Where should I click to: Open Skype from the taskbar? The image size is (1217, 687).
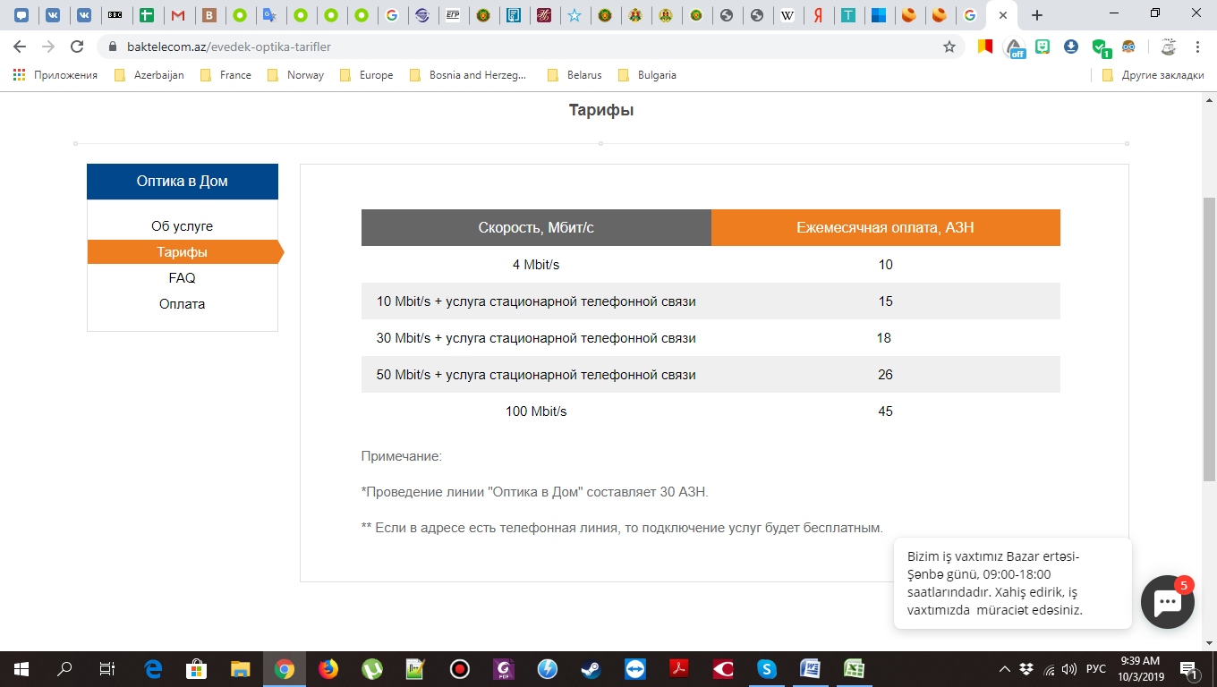point(767,669)
